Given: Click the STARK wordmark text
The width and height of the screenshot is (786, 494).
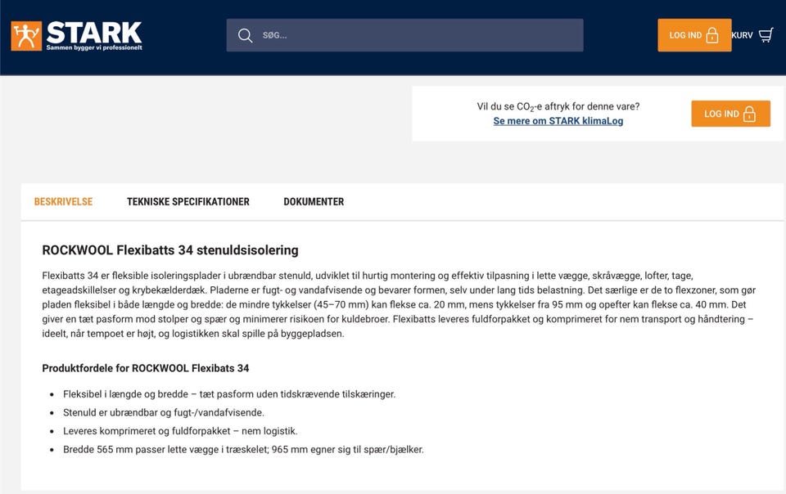Looking at the screenshot, I should (94, 33).
